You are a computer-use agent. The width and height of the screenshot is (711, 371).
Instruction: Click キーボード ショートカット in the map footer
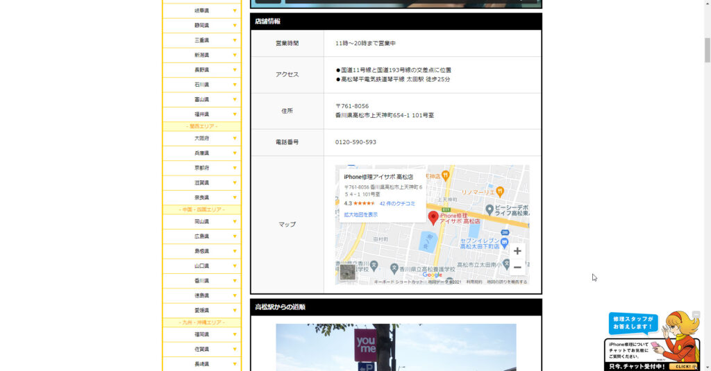point(399,282)
